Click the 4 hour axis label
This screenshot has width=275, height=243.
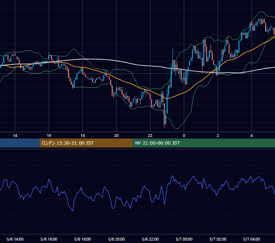point(252,136)
